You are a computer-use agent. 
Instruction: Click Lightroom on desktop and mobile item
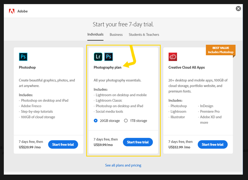pyautogui.click(x=121, y=95)
